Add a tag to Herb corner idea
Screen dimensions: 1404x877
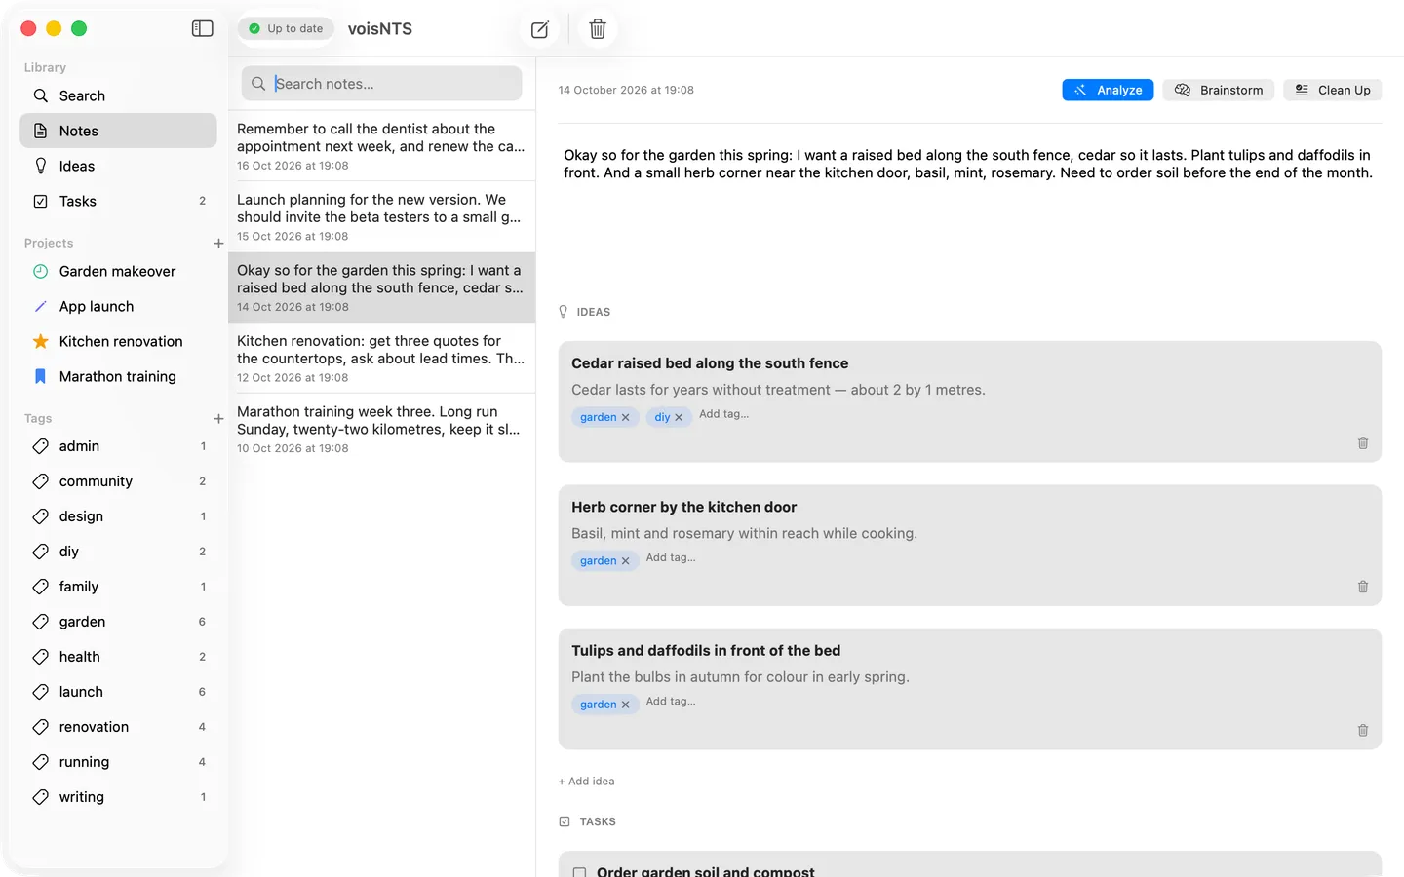click(671, 558)
